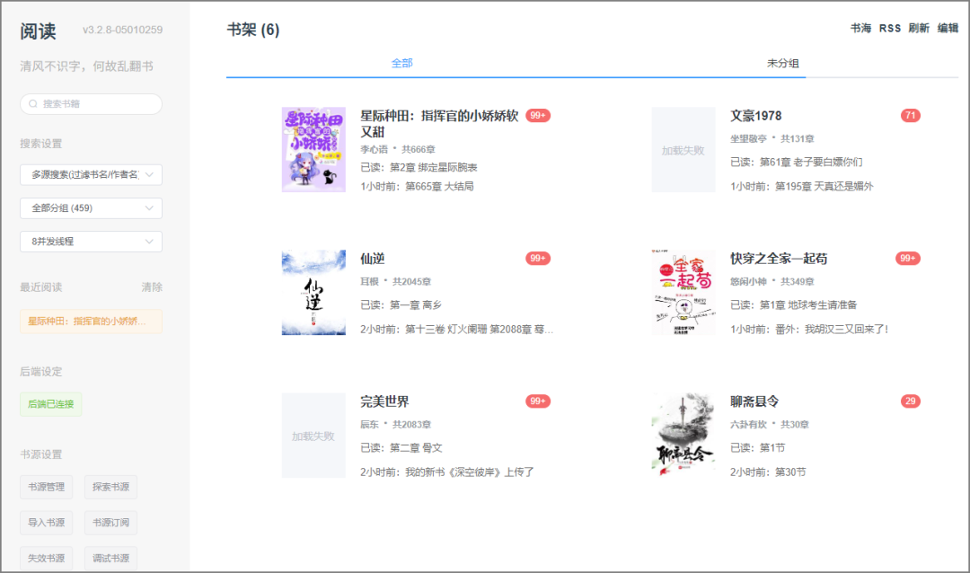Screen dimensions: 970x573
Task: Expand the 全部分组(459) group dropdown
Action: point(90,207)
